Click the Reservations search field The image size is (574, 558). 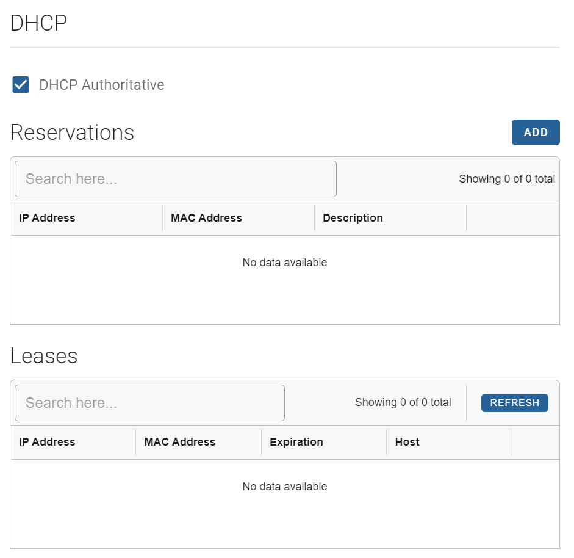click(175, 178)
